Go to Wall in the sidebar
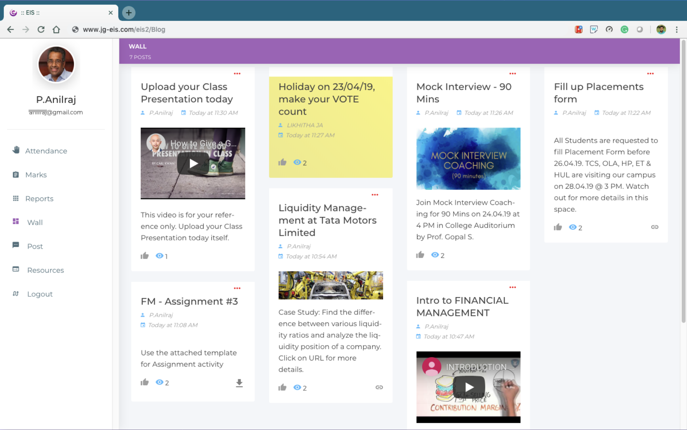The image size is (687, 430). pyautogui.click(x=35, y=222)
